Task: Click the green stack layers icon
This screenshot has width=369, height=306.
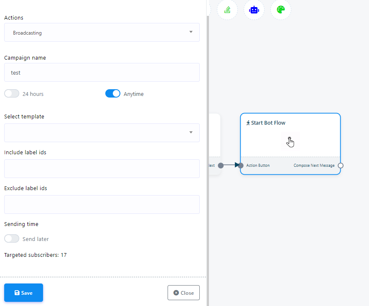Action: click(x=227, y=10)
